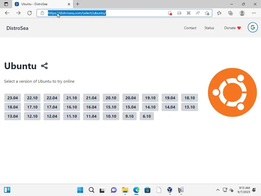This screenshot has width=261, height=196.
Task: Choose Ubuntu version 21.10
Action: (x=72, y=98)
